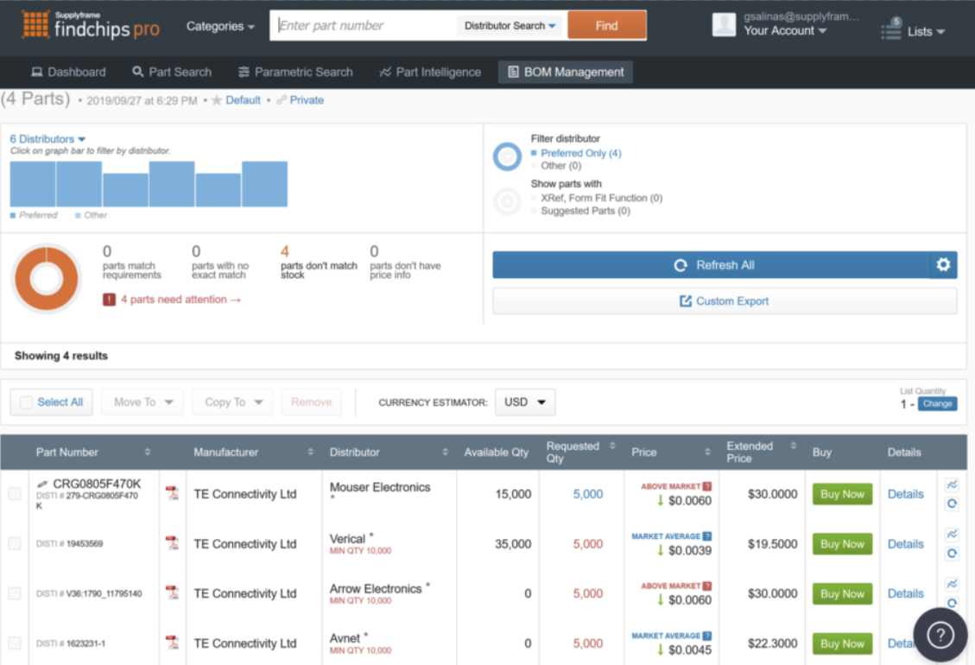Image resolution: width=975 pixels, height=665 pixels.
Task: Go to Part Intelligence tab
Action: click(x=430, y=73)
